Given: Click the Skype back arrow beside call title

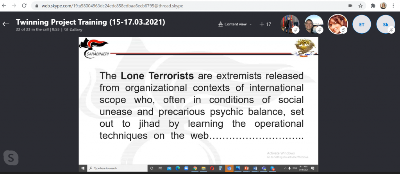Looking at the screenshot, I should pos(6,24).
